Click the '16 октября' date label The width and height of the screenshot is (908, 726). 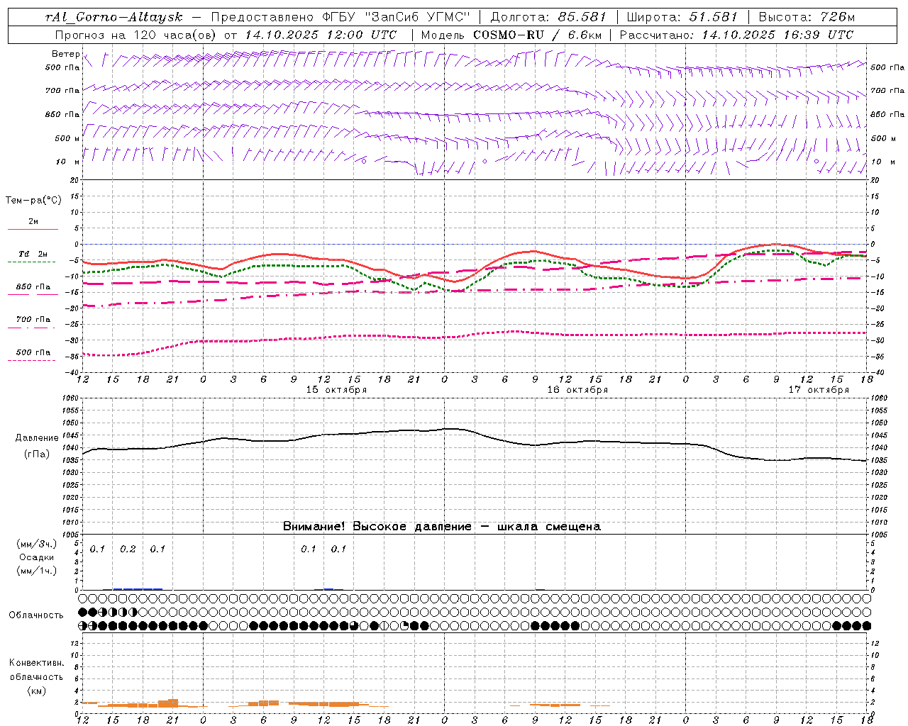[x=577, y=390]
